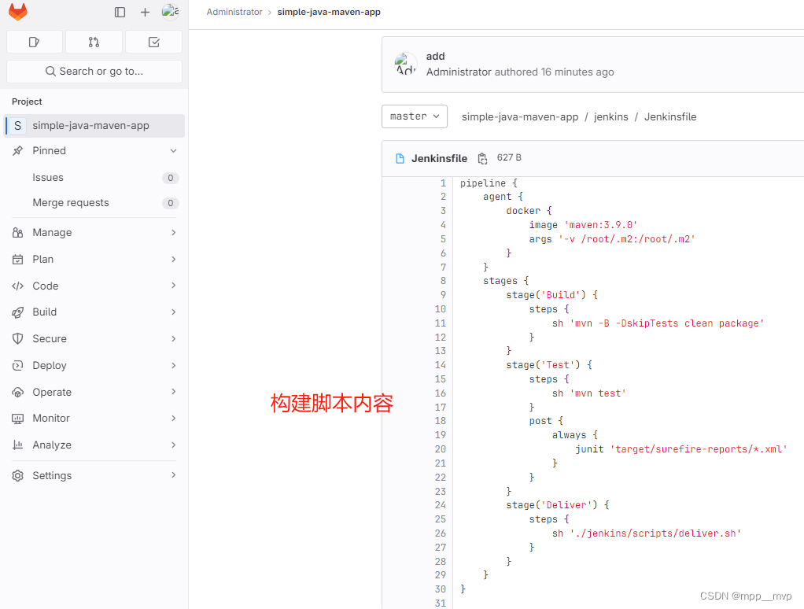Open the create new plus menu
804x609 pixels.
pyautogui.click(x=145, y=13)
